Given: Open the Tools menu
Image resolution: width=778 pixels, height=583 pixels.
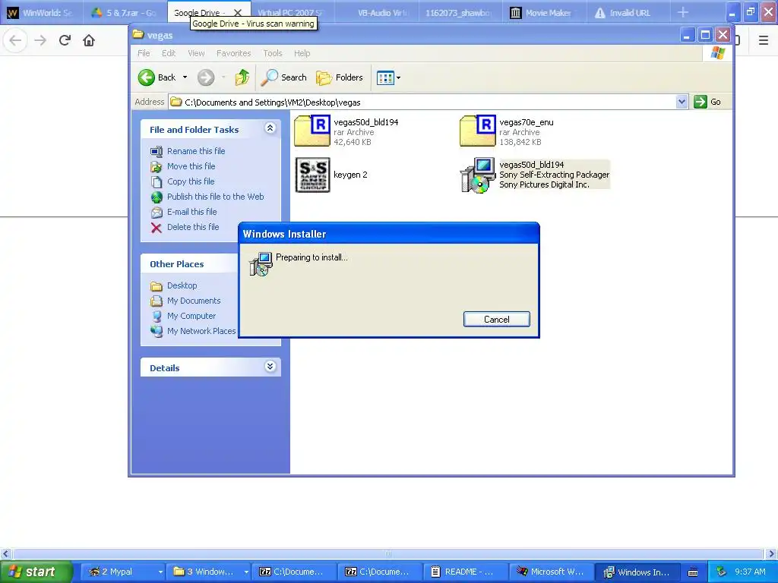Looking at the screenshot, I should [273, 53].
